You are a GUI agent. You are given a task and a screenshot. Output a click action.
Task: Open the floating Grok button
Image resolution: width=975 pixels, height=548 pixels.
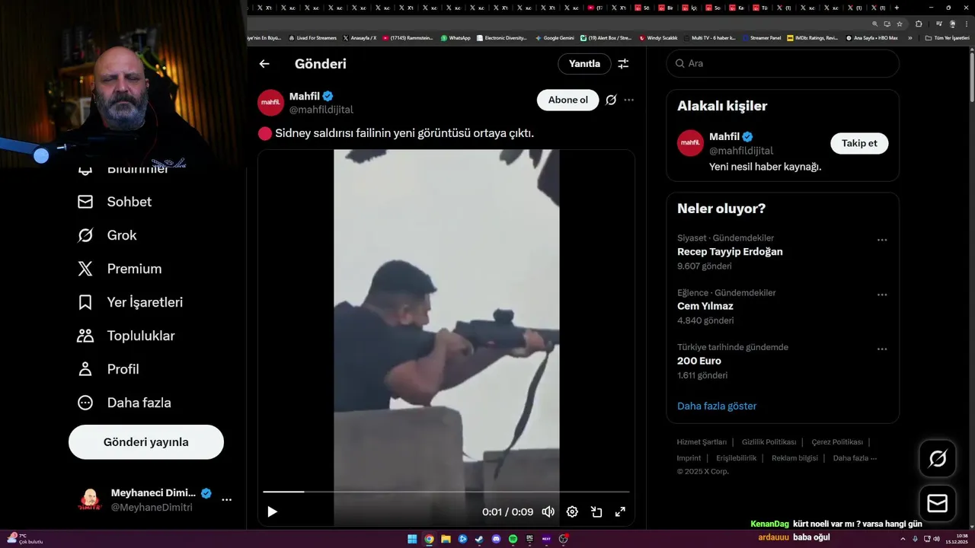tap(937, 458)
